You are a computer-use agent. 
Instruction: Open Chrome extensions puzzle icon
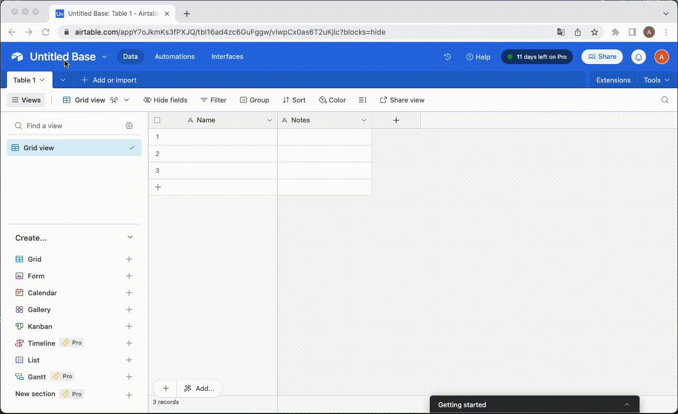point(616,32)
